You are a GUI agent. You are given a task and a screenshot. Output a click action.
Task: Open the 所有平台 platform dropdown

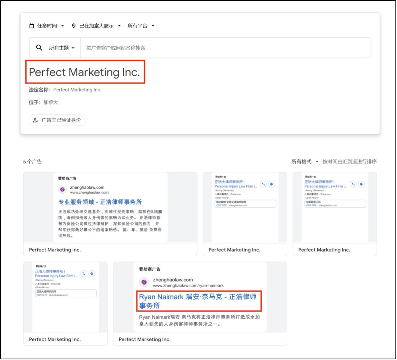(141, 26)
